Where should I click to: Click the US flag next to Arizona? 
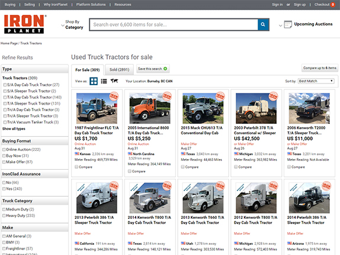pos(289,243)
